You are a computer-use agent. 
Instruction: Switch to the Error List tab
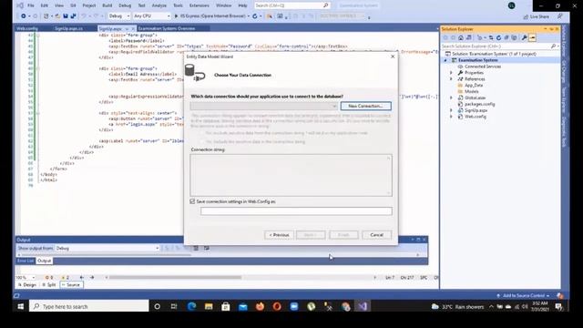(x=26, y=261)
